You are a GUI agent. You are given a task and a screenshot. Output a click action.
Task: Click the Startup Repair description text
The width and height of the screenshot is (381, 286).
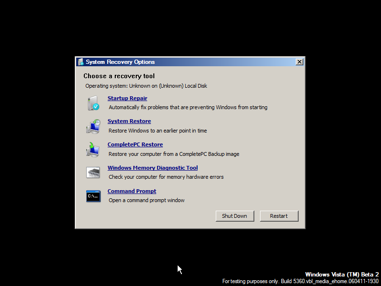(x=187, y=107)
